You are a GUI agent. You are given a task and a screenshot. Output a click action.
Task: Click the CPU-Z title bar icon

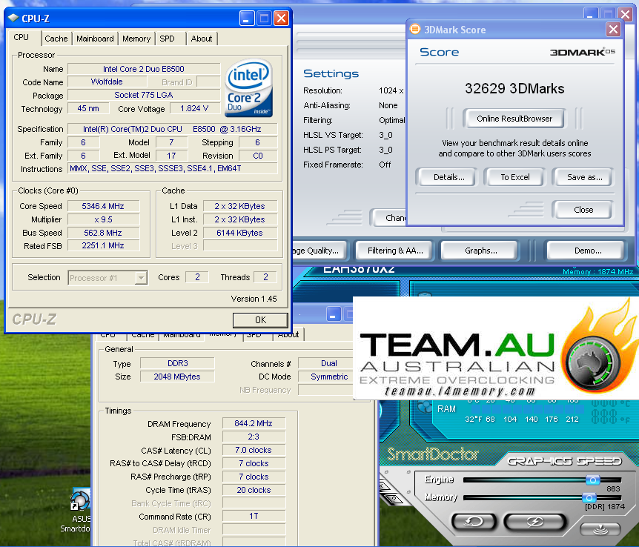[13, 18]
